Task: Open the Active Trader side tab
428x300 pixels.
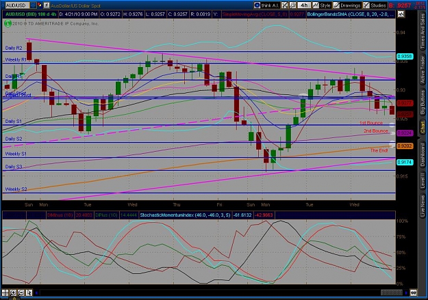Action: click(x=423, y=69)
